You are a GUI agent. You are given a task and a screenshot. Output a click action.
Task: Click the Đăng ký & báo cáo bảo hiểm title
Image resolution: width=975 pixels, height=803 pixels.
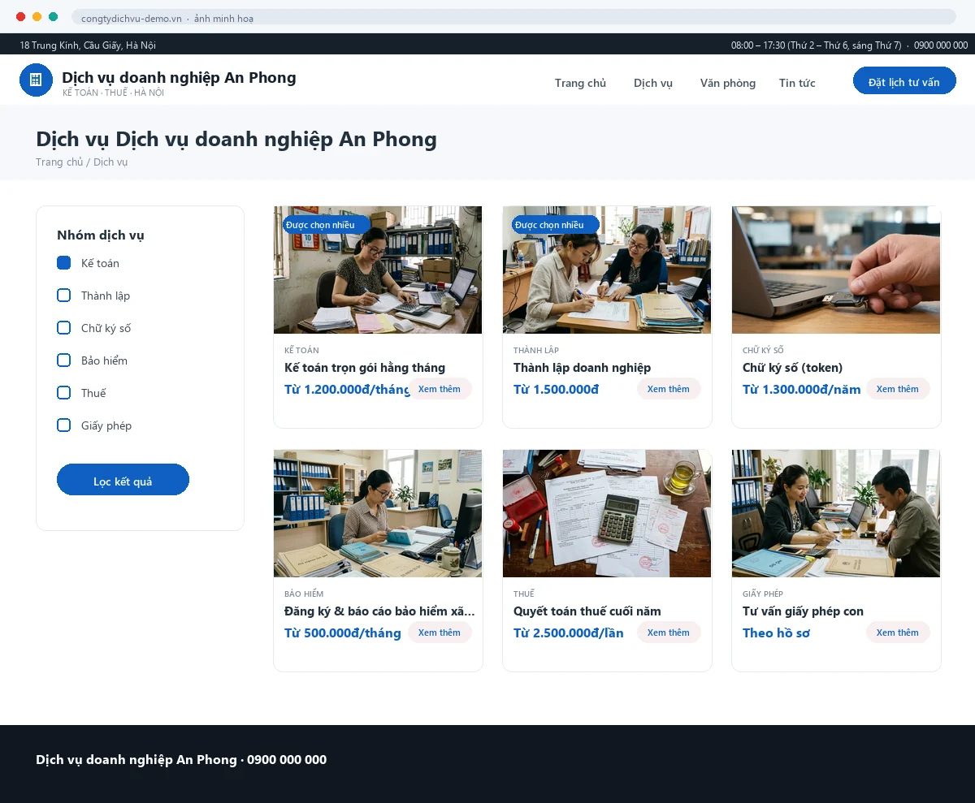379,611
